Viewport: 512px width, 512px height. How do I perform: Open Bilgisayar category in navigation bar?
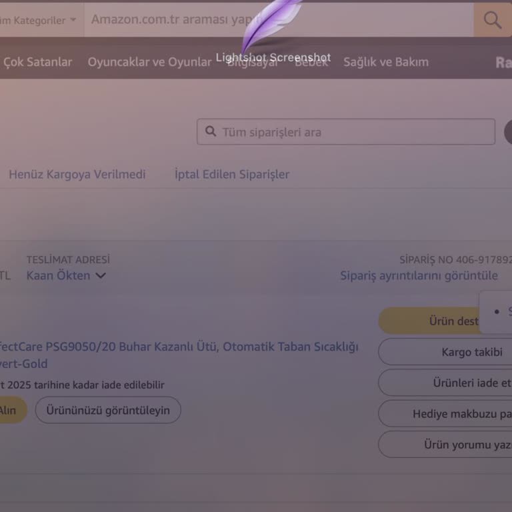pyautogui.click(x=252, y=62)
